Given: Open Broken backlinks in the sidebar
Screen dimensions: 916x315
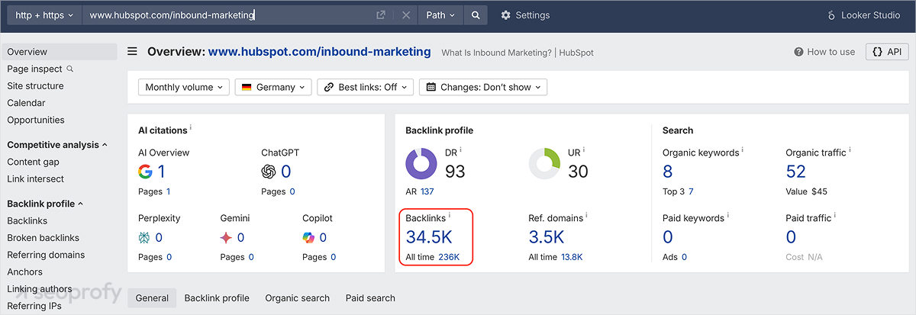Looking at the screenshot, I should pos(44,238).
